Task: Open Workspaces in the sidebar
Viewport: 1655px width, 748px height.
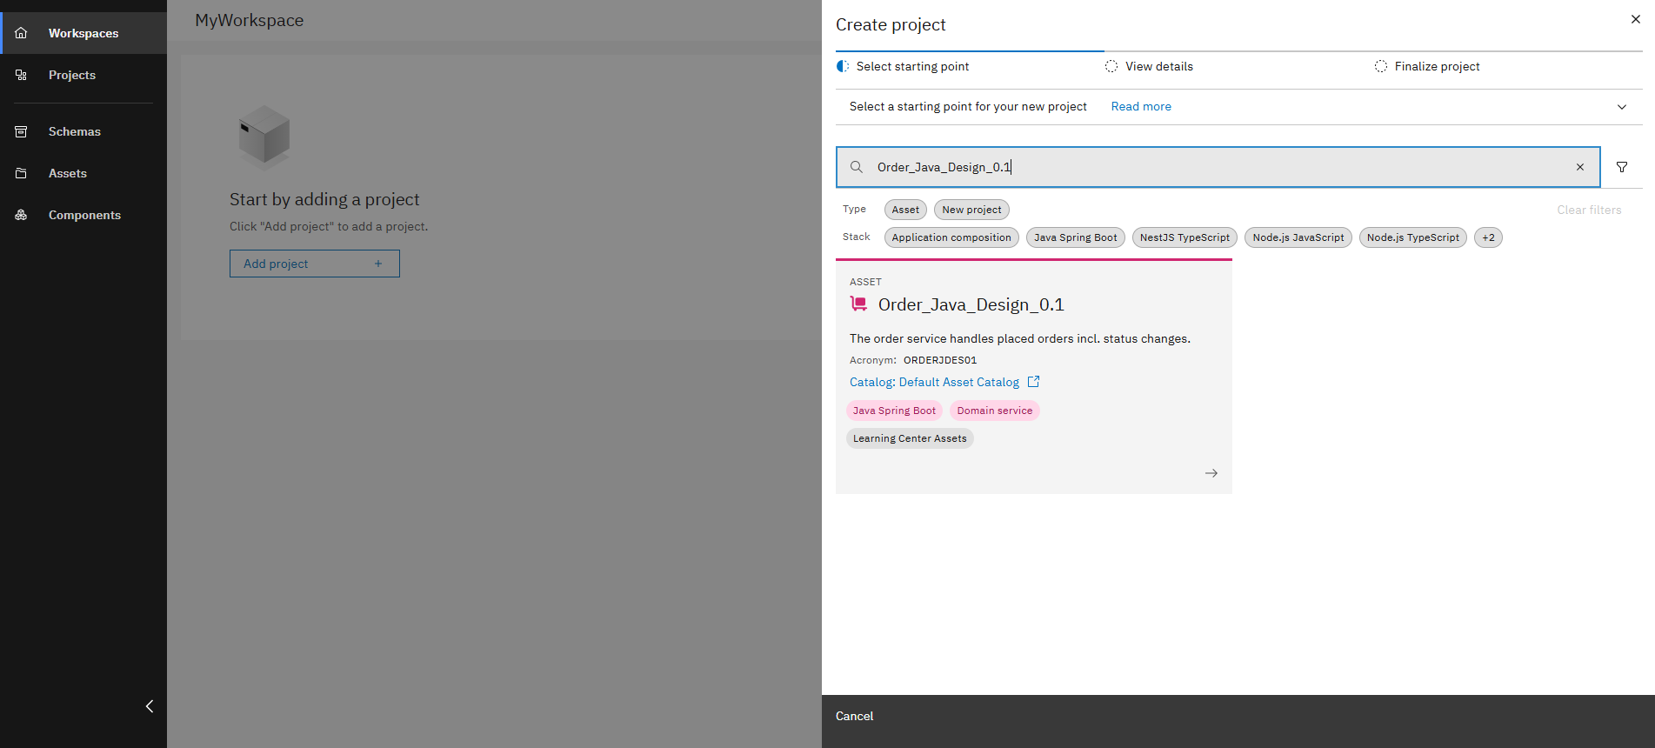Action: coord(83,33)
